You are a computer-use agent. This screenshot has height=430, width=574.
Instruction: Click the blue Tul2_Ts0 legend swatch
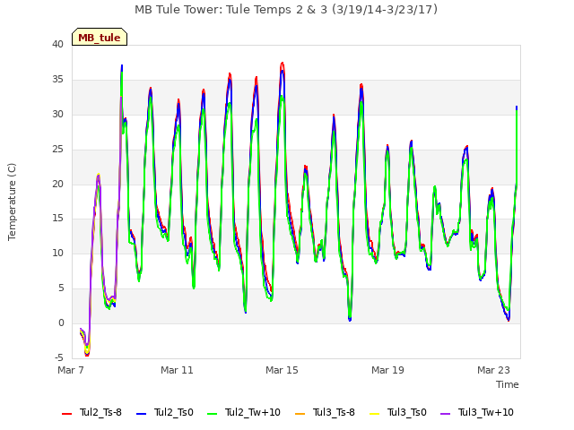[142, 414]
